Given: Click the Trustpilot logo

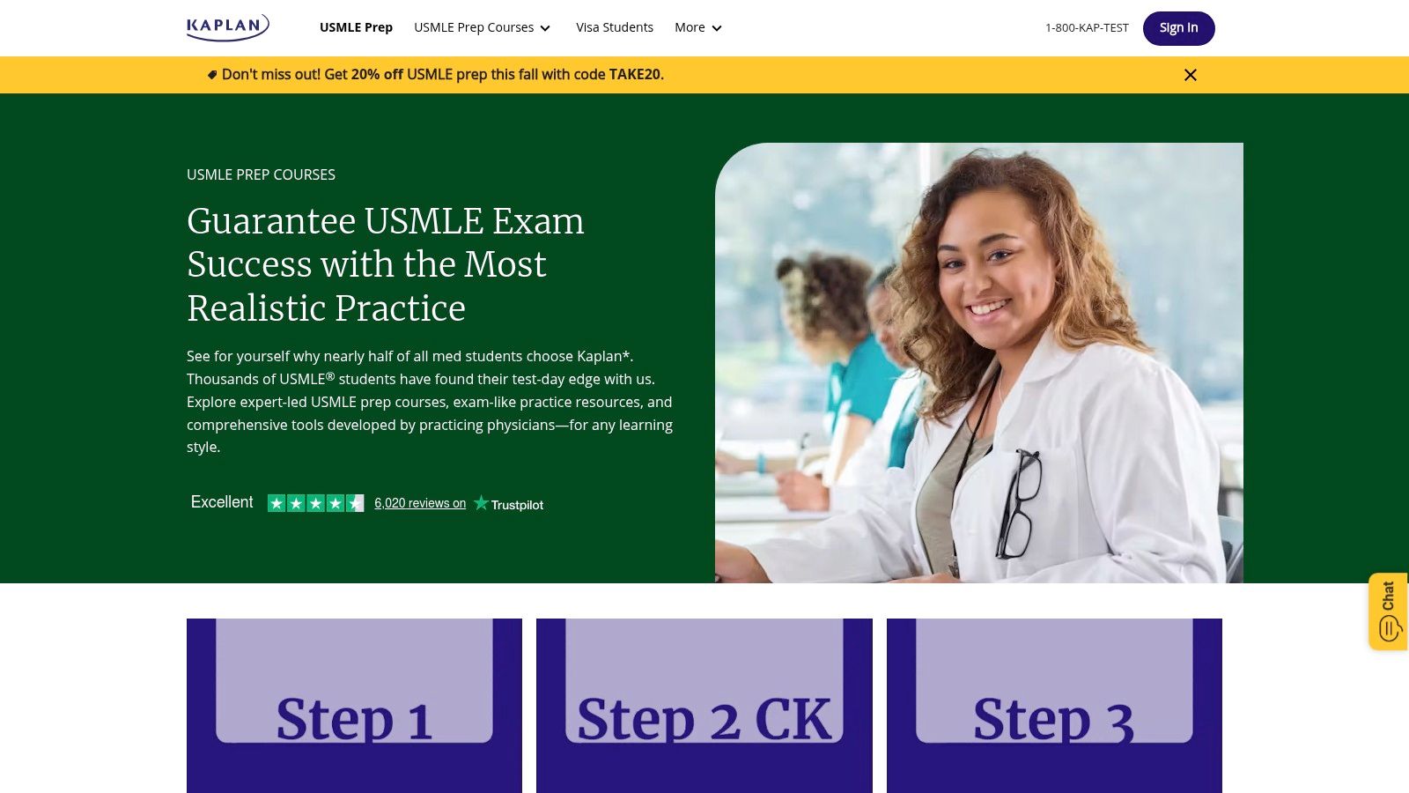Looking at the screenshot, I should click(x=509, y=504).
